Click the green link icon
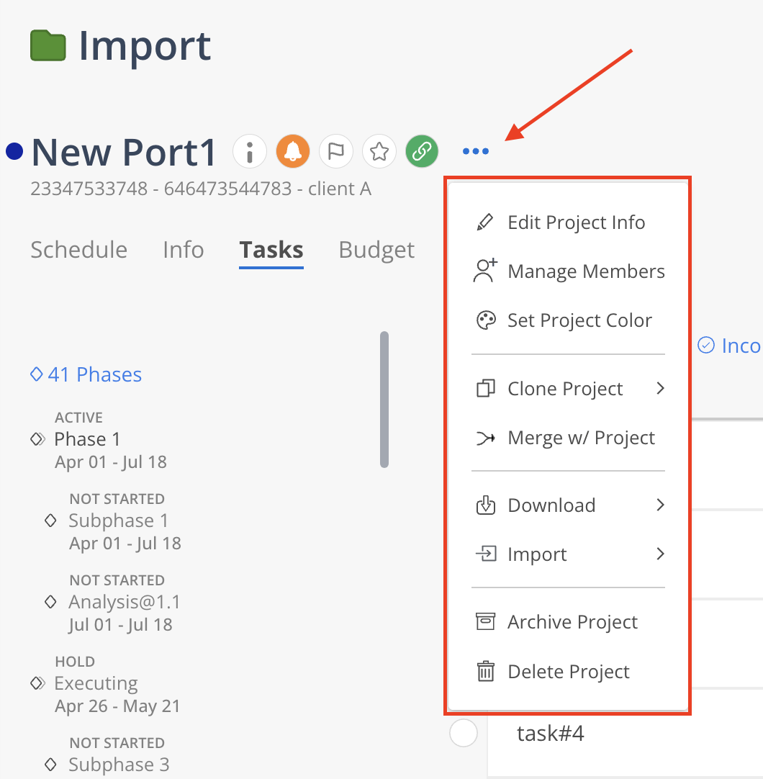 pos(422,152)
